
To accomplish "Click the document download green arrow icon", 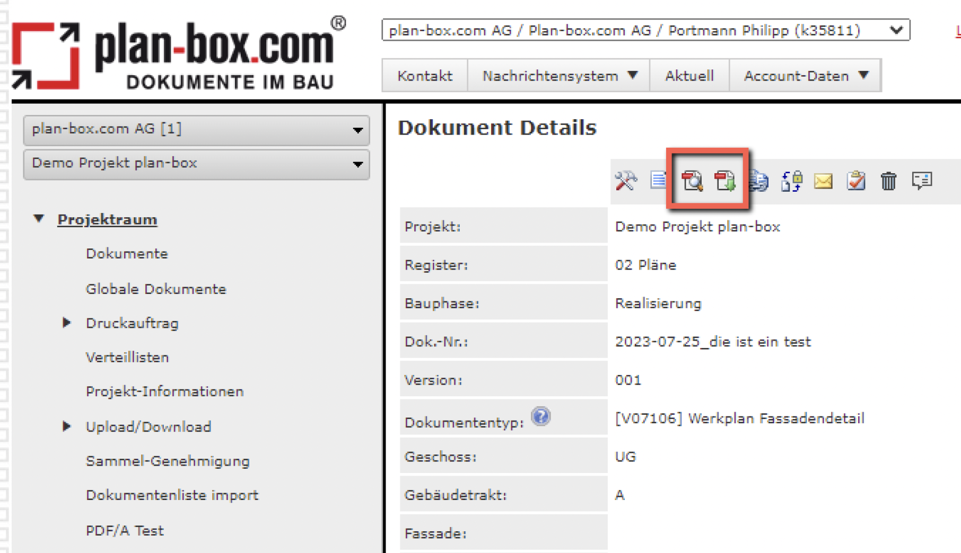I will [x=724, y=181].
